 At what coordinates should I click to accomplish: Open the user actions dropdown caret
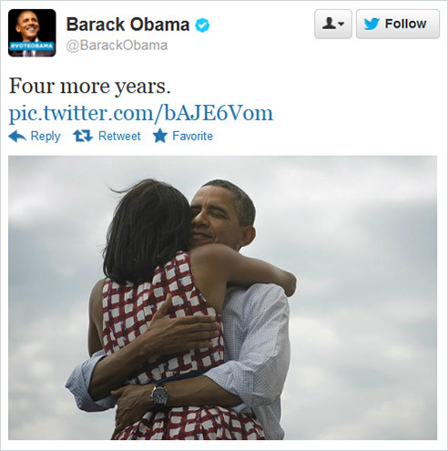point(341,24)
